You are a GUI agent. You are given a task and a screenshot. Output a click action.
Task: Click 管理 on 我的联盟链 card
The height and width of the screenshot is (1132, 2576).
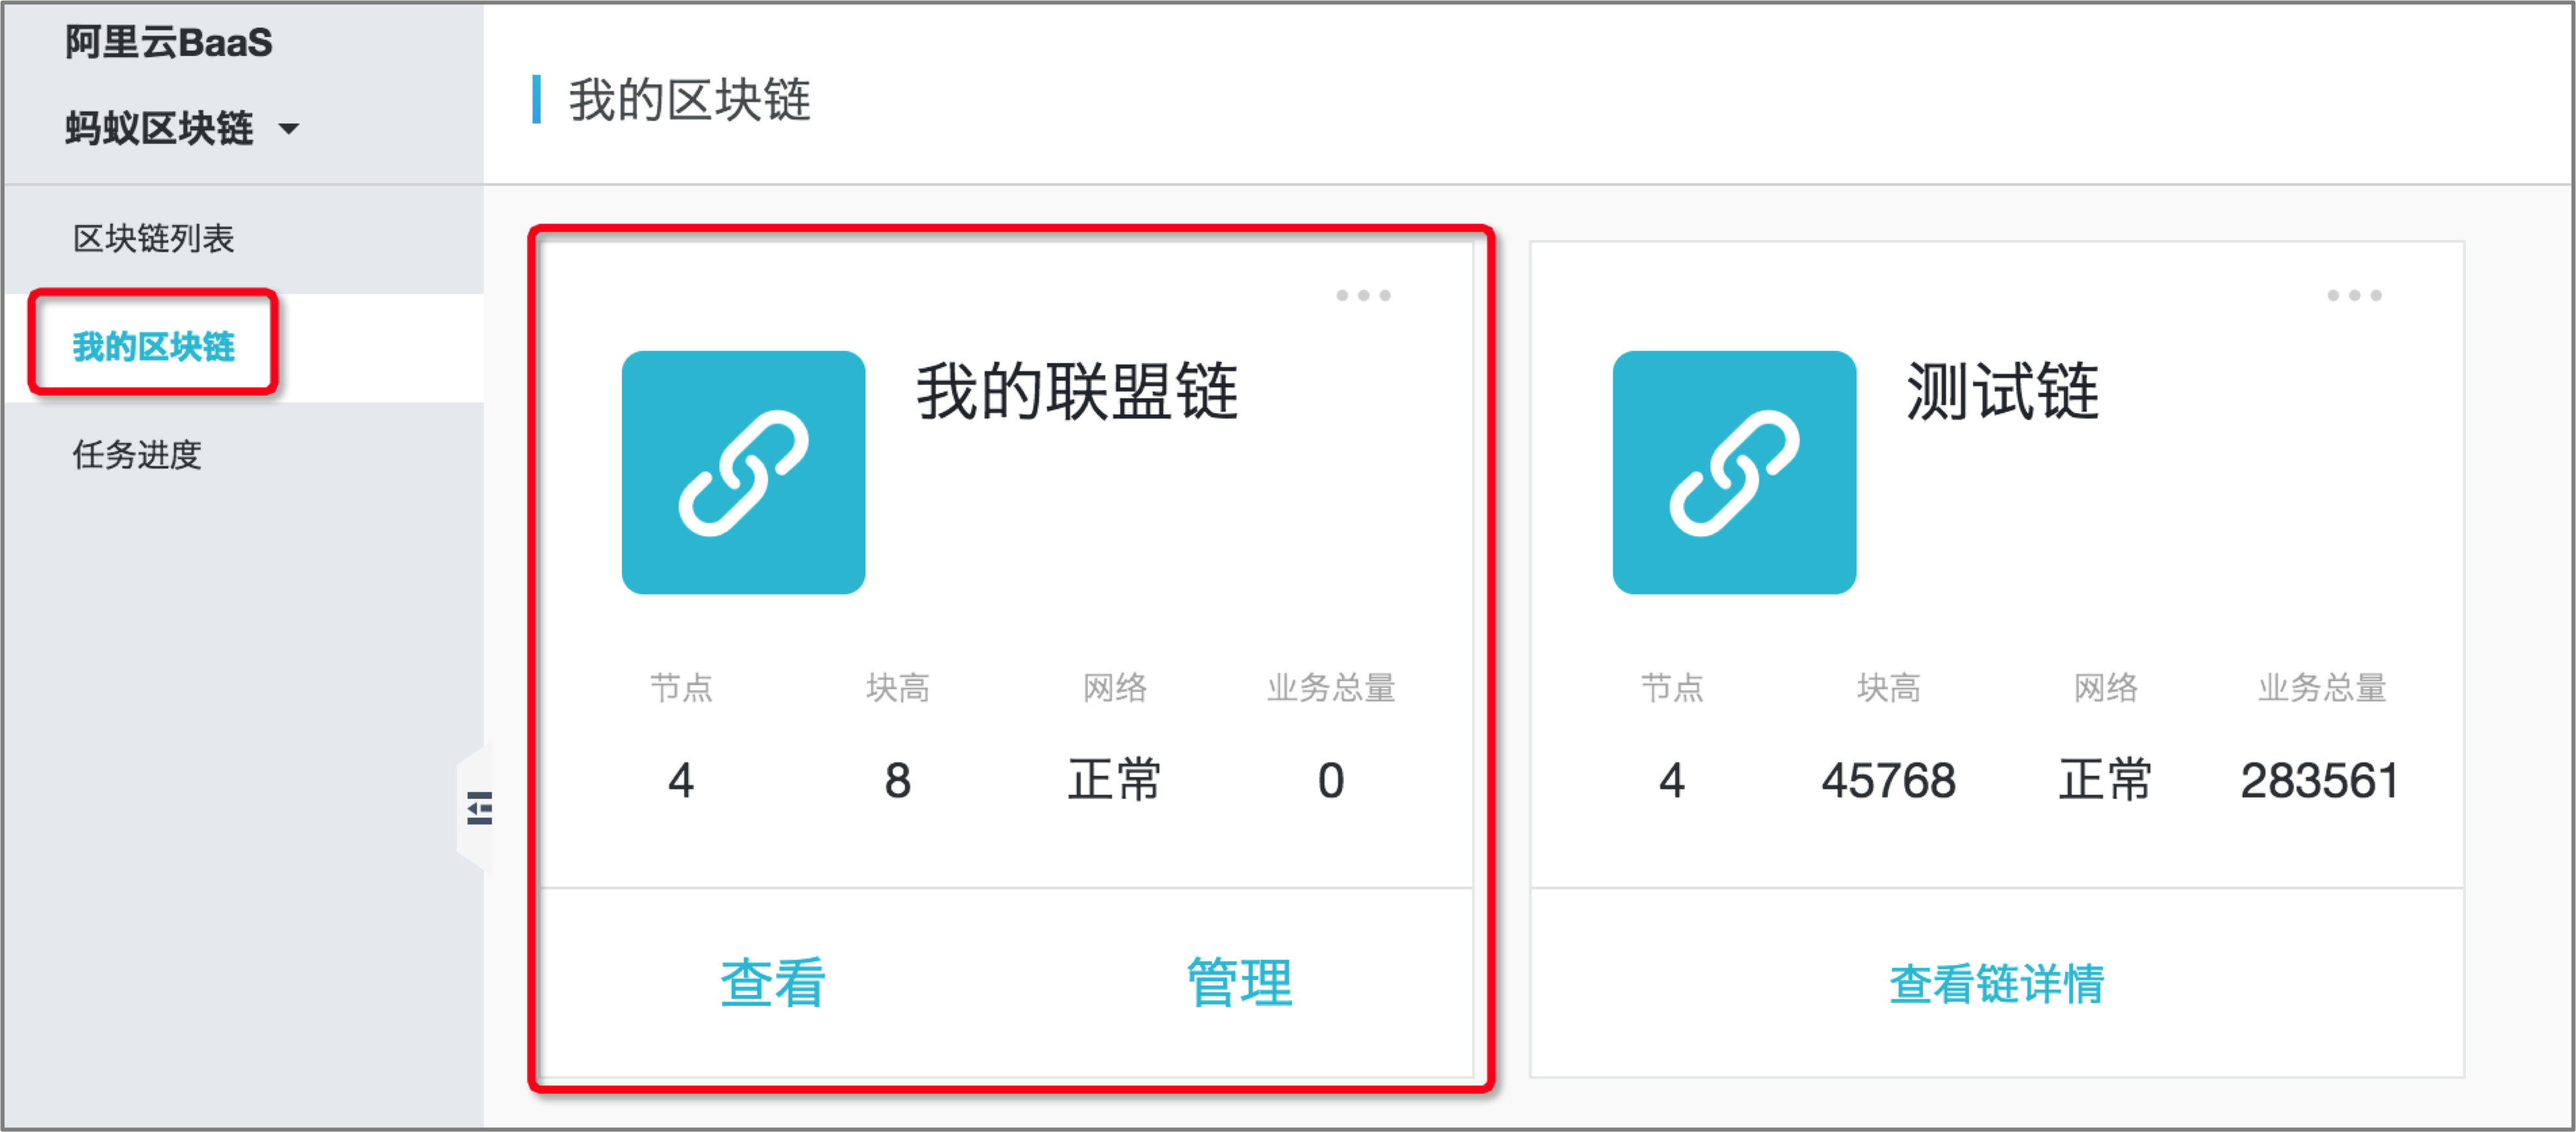pyautogui.click(x=1240, y=982)
